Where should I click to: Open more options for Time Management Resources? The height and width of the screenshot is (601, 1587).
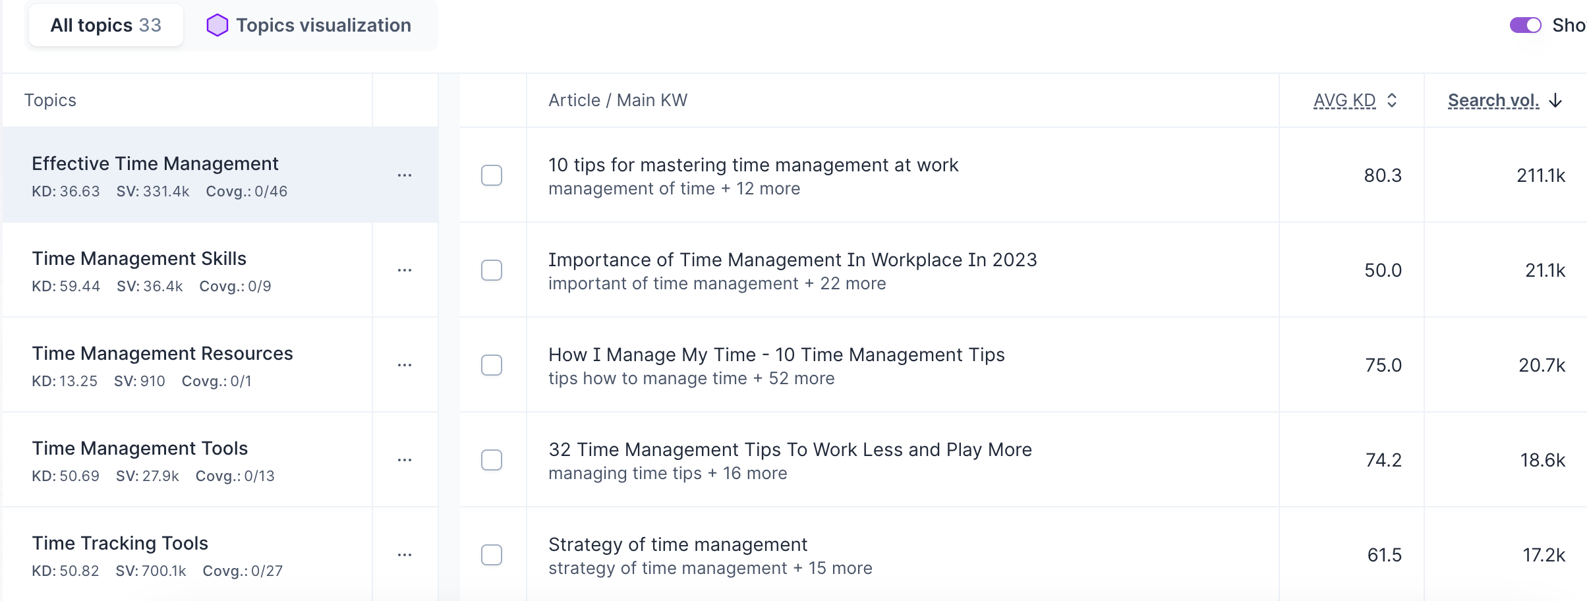pos(405,365)
